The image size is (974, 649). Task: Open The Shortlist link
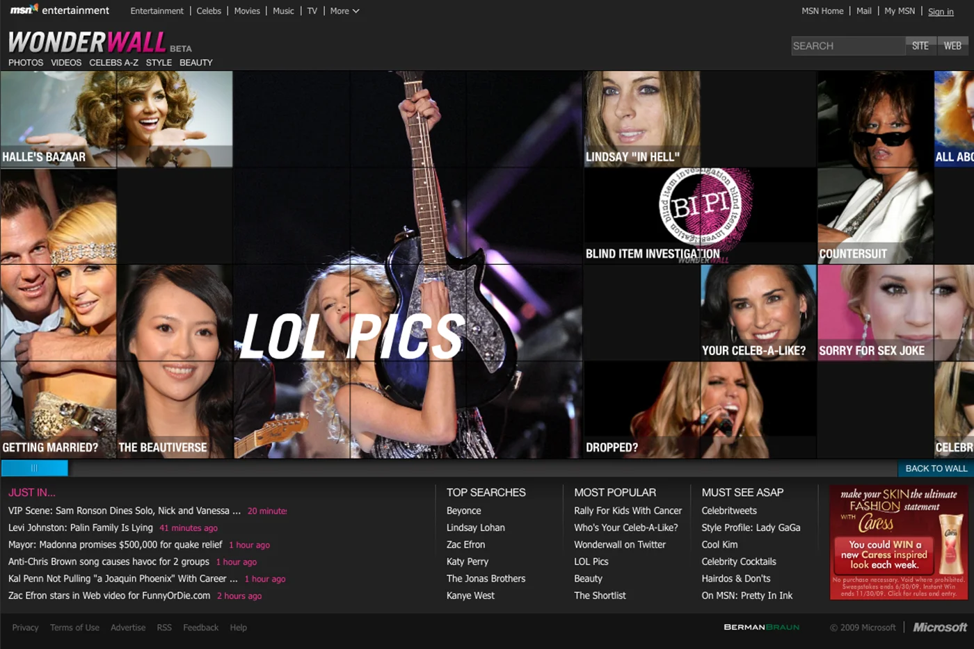pos(600,595)
